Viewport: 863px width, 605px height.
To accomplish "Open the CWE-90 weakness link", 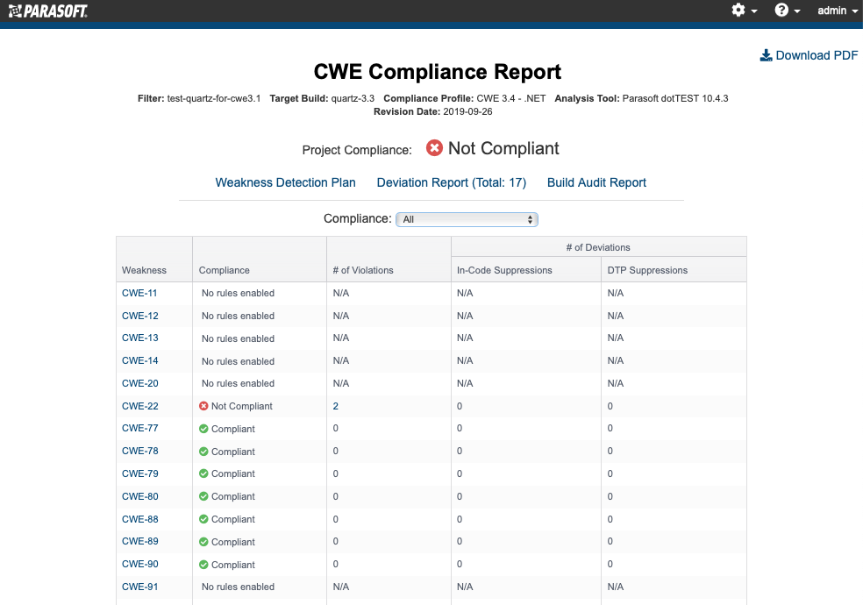I will click(x=139, y=564).
